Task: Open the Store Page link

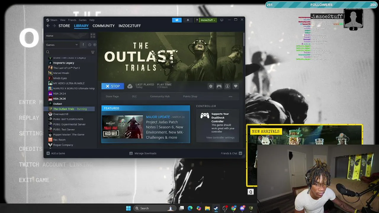Action: click(112, 96)
